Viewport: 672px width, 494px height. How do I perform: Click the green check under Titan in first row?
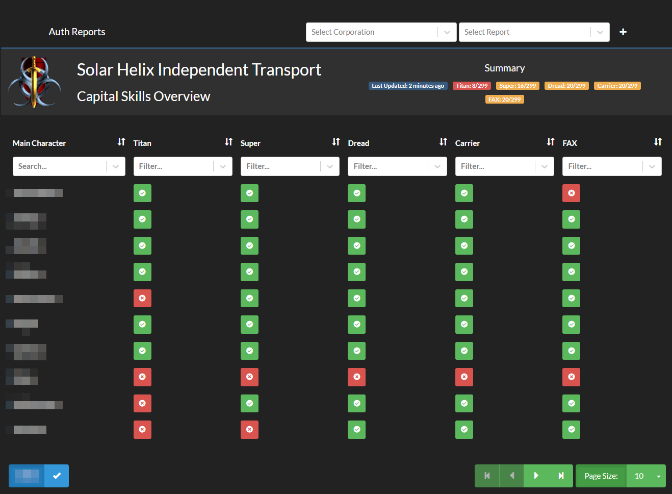(142, 193)
